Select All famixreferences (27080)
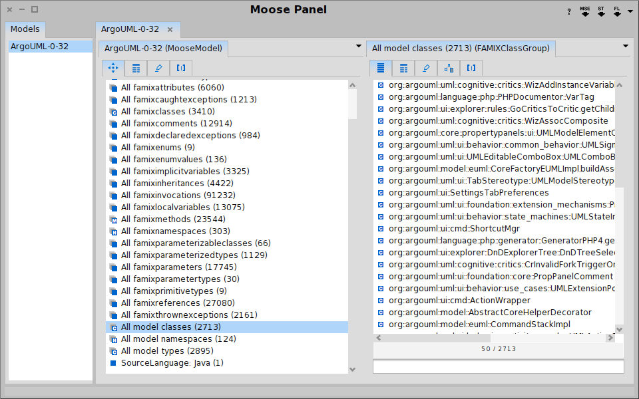The height and width of the screenshot is (399, 639). [227, 303]
